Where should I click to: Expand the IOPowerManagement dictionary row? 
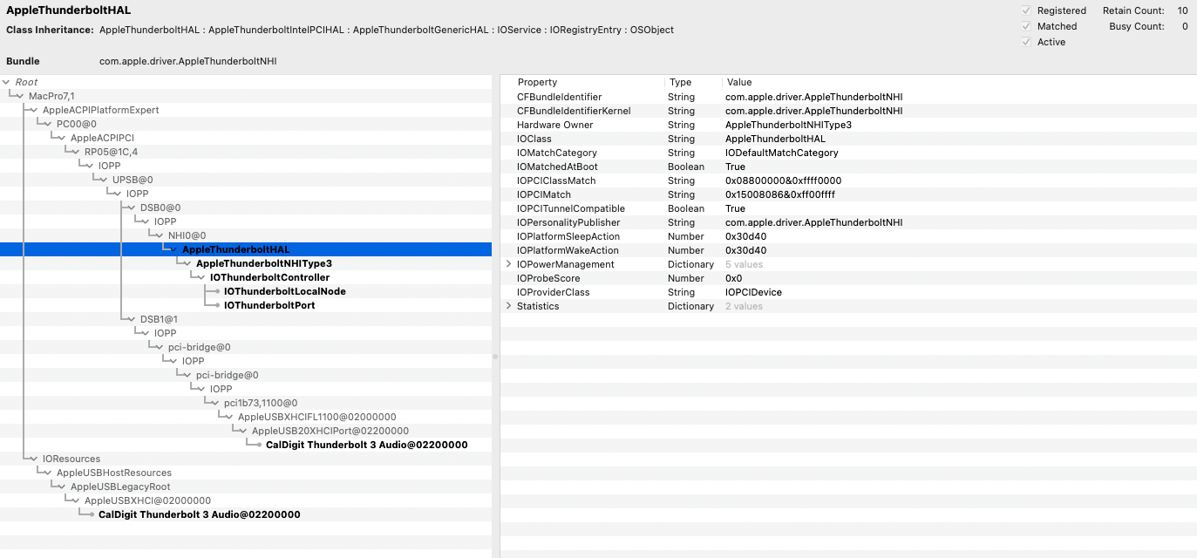pyautogui.click(x=509, y=264)
